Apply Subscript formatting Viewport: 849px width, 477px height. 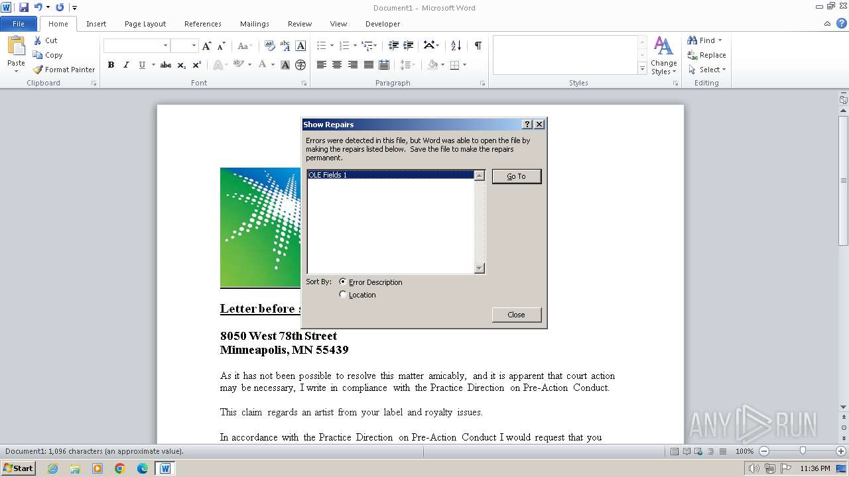[182, 65]
